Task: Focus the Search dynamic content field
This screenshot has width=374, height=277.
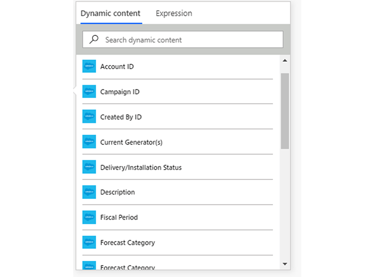Action: 183,39
